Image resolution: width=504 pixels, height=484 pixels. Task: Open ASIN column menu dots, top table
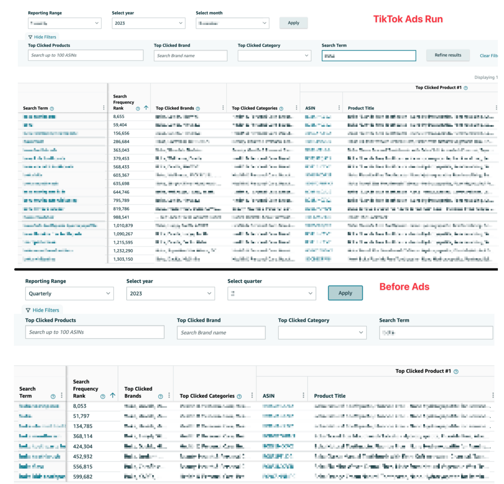(339, 108)
